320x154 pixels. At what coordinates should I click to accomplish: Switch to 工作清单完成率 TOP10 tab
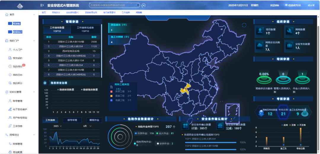pyautogui.click(x=85, y=29)
